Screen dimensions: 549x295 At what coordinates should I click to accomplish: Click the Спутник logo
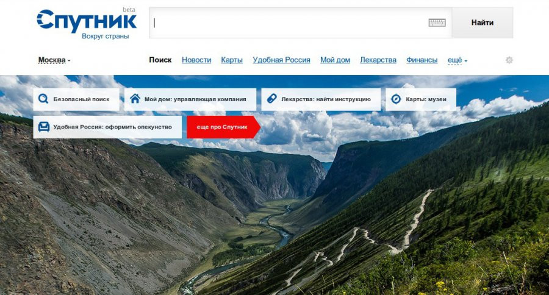click(x=87, y=23)
